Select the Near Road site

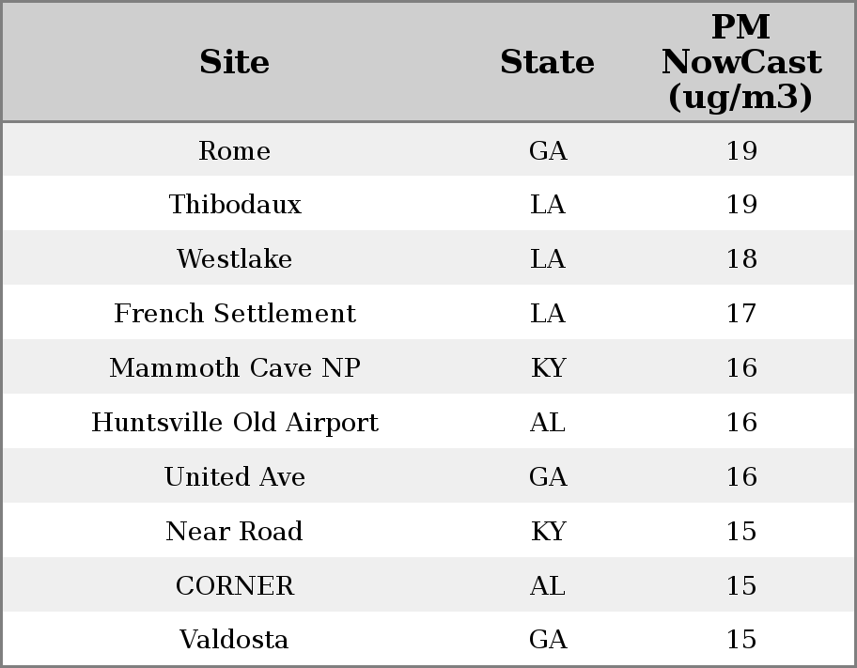click(234, 532)
